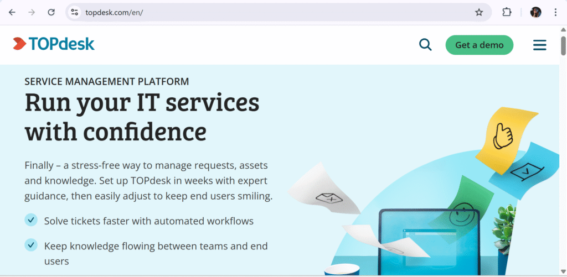Click the 'Run your IT services with confidence' heading
The height and width of the screenshot is (277, 567).
142,117
